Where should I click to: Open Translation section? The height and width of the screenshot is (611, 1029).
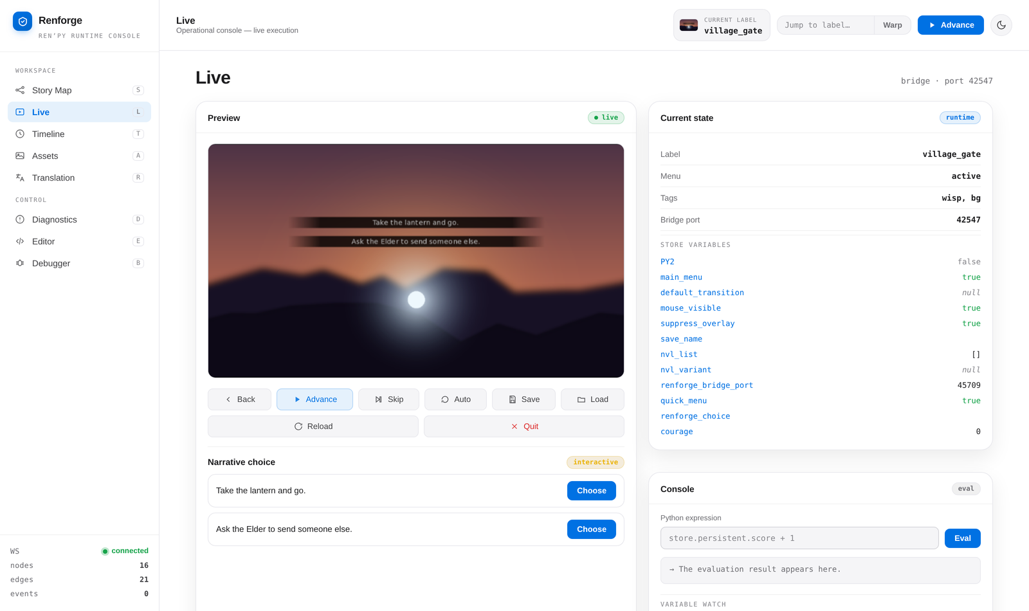(x=79, y=178)
